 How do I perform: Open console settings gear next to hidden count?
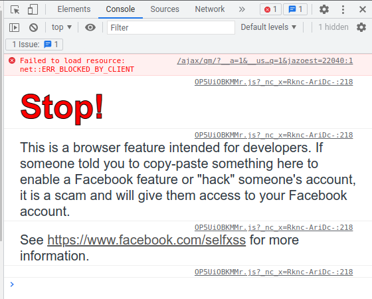tap(361, 27)
